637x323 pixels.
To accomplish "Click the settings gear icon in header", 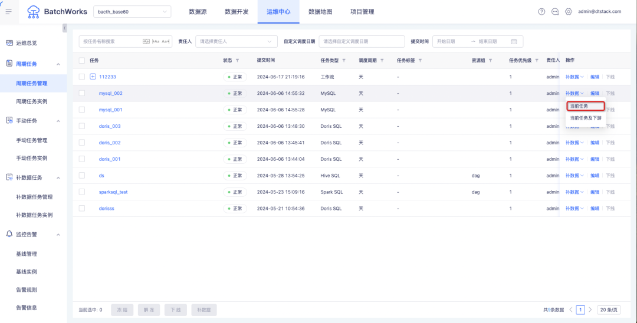I will point(569,12).
